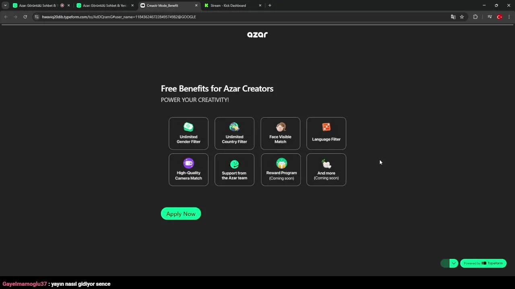The height and width of the screenshot is (289, 515).
Task: Click the azar logo at top
Action: tap(257, 35)
